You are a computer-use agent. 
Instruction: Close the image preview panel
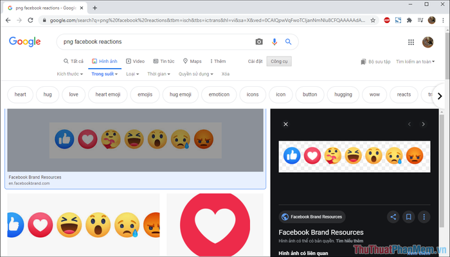[x=285, y=124]
